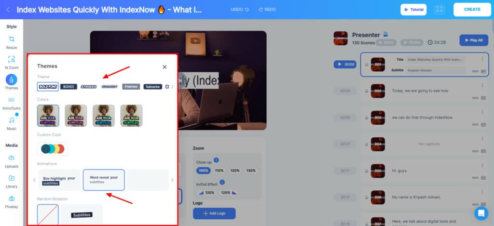Open options menu for scene 001
This screenshot has width=494, height=226.
tap(482, 59)
